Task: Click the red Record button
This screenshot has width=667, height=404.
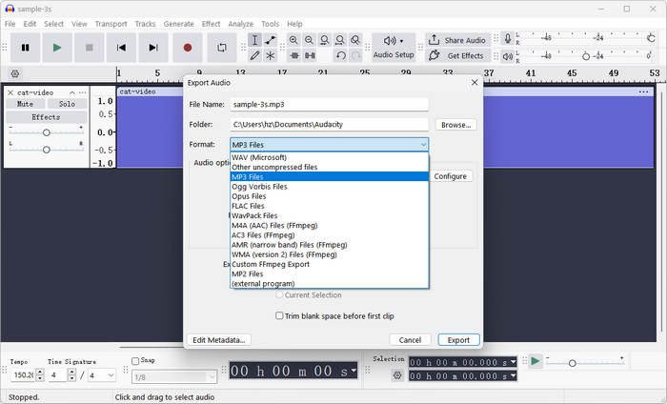Action: pos(187,48)
